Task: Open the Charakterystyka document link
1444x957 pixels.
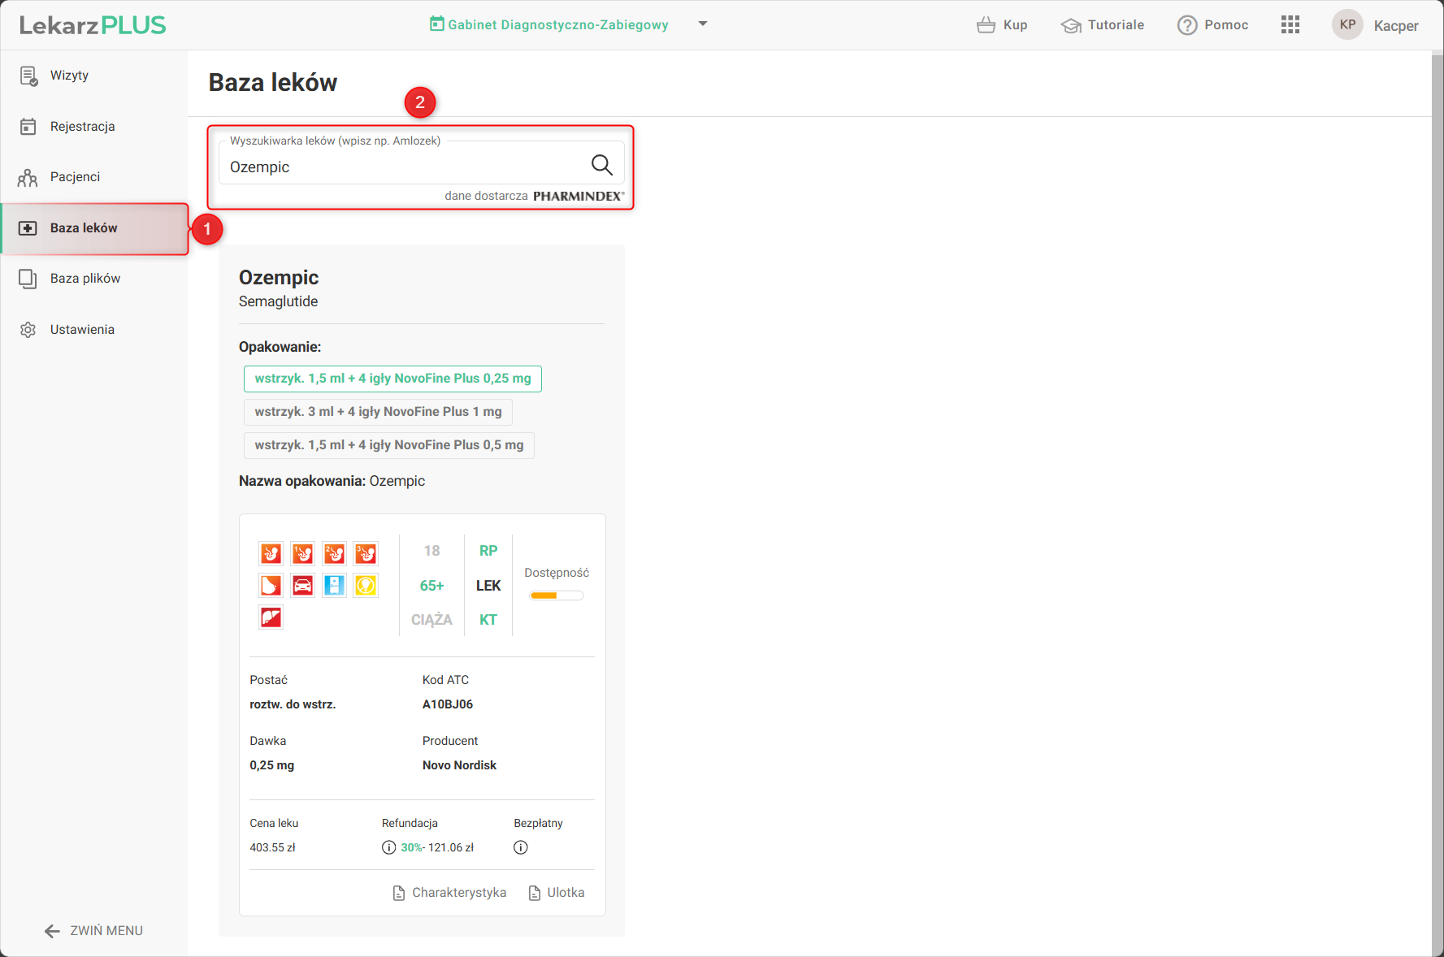Action: [x=449, y=893]
